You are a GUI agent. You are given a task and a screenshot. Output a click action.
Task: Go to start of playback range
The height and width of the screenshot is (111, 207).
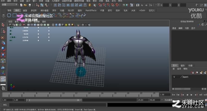pos(174,95)
